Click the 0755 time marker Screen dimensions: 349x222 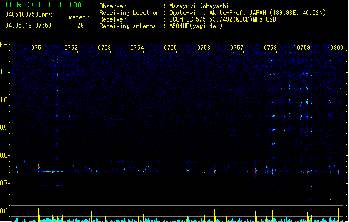click(x=170, y=48)
